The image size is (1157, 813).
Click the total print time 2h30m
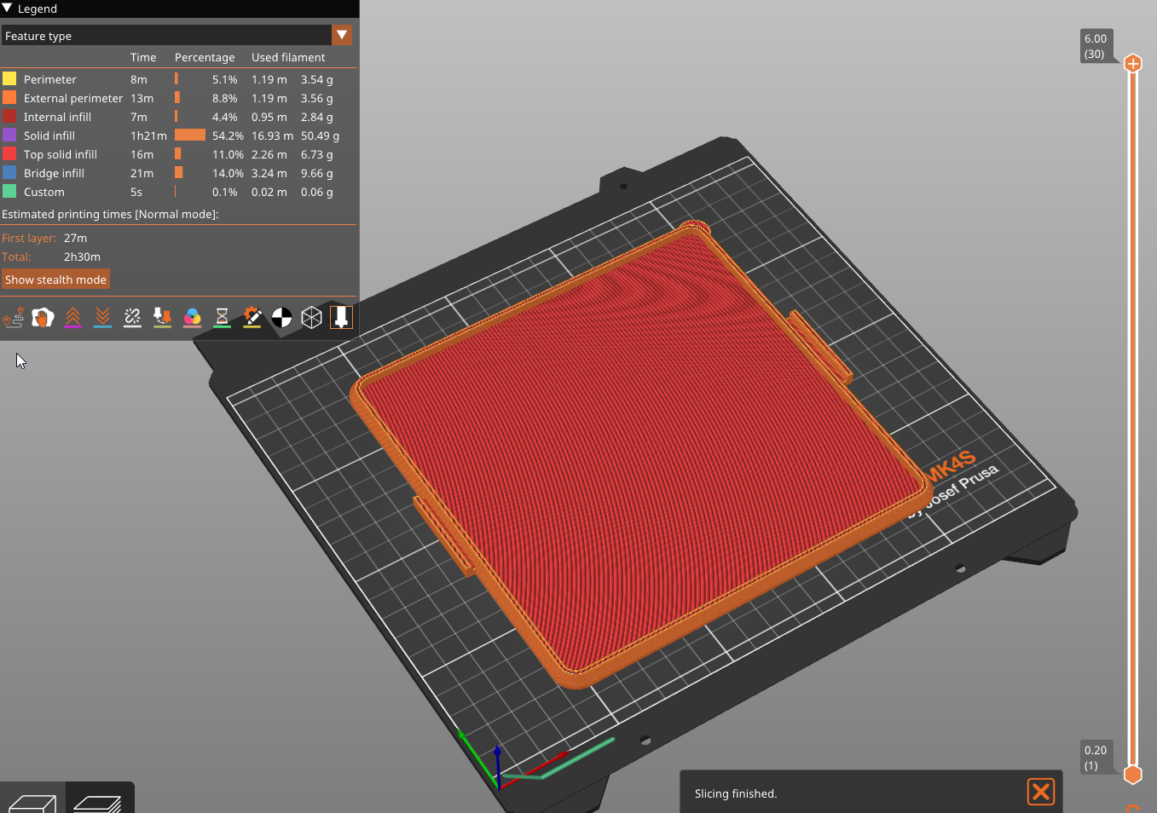coord(82,257)
